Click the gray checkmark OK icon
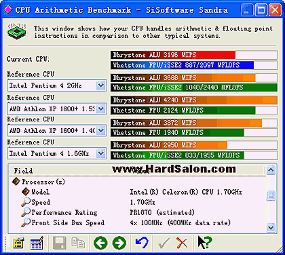The width and height of the screenshot is (285, 255). pos(164,243)
